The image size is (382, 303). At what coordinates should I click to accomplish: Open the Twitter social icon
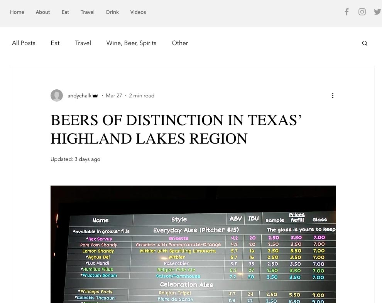[377, 12]
